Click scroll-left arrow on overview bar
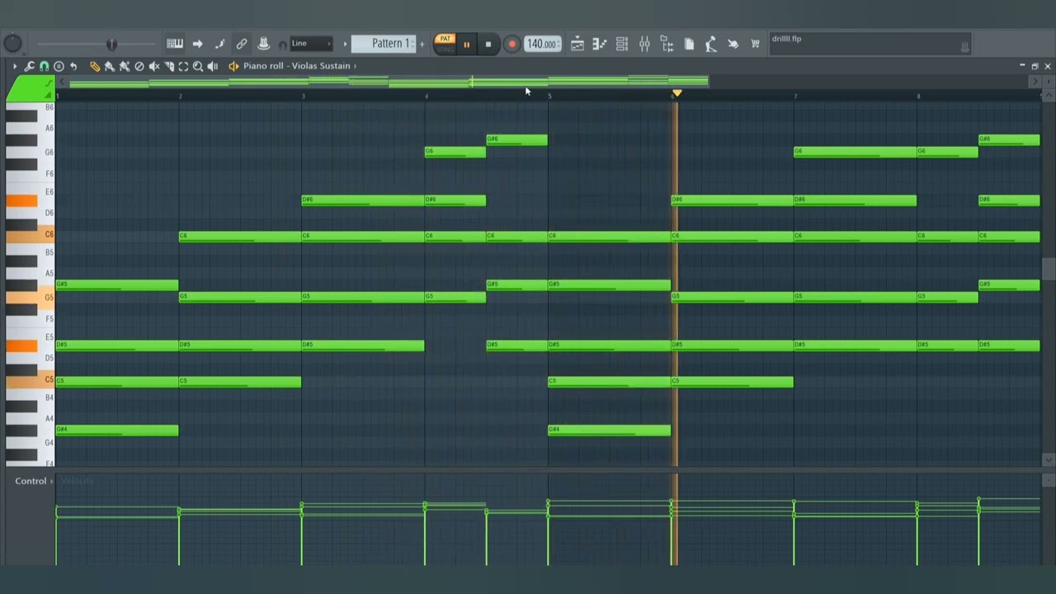1056x594 pixels. click(62, 82)
